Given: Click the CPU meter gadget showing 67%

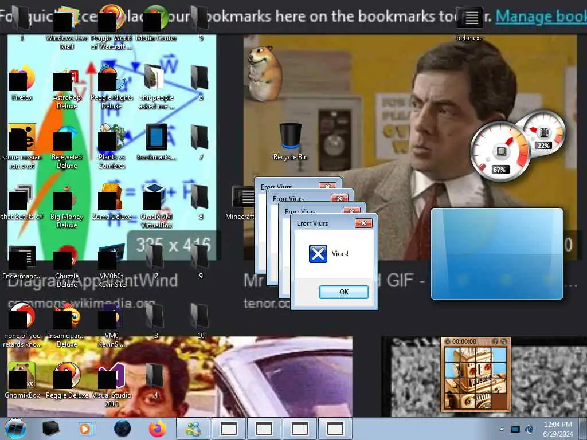Looking at the screenshot, I should 499,151.
